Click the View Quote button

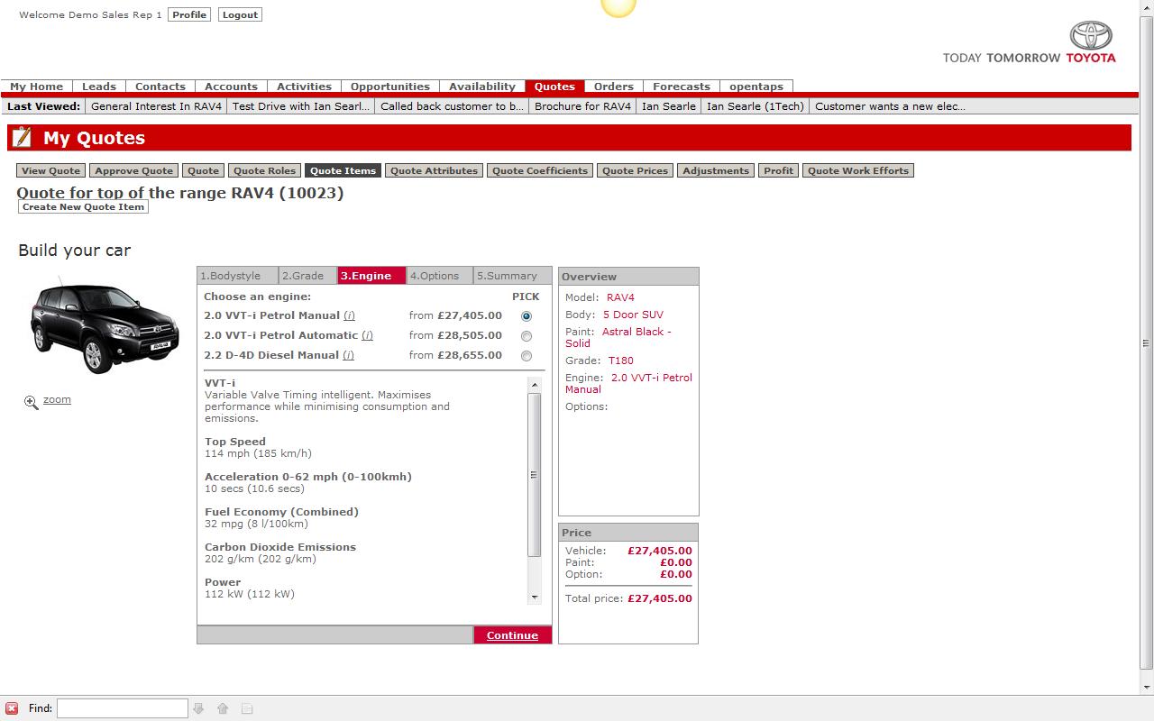click(x=51, y=170)
